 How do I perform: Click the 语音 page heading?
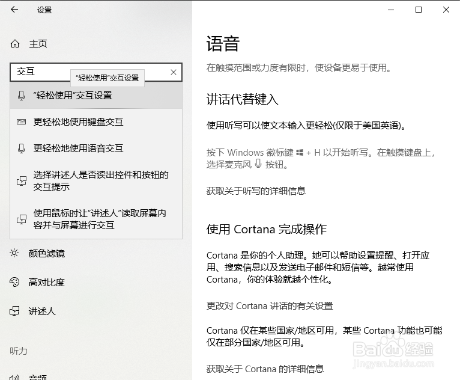click(223, 44)
